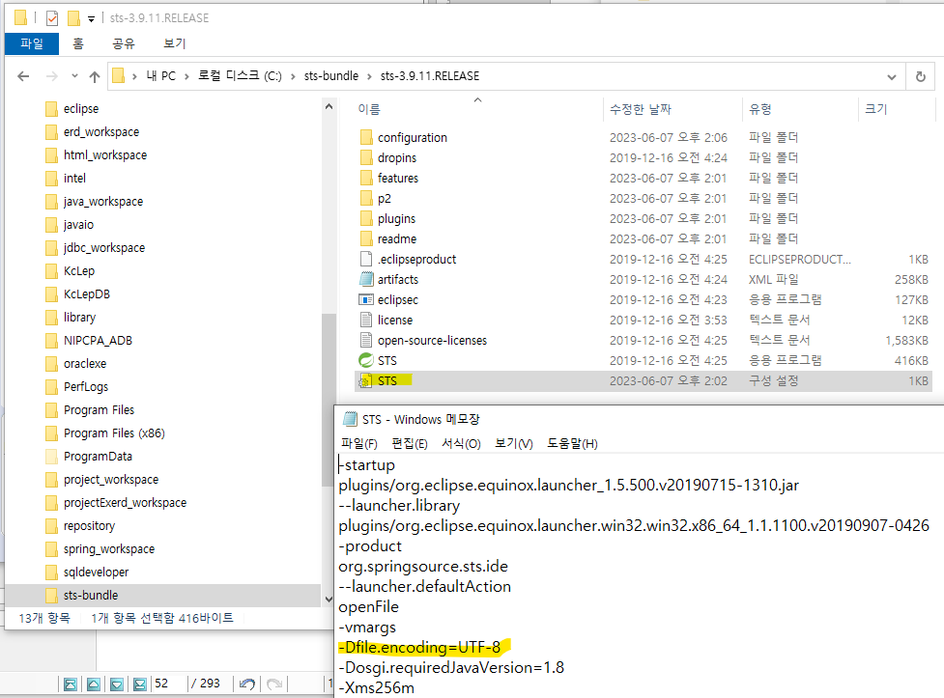Click the STS configuration settings file icon

pos(365,381)
